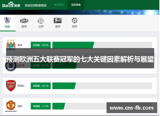This screenshot has width=160, height=116.
Task: Click the 阿森纳 team name
Action: coord(21,86)
